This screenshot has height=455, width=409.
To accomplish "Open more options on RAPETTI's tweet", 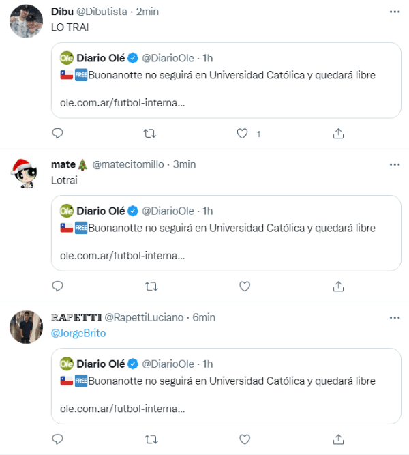I will click(x=395, y=317).
